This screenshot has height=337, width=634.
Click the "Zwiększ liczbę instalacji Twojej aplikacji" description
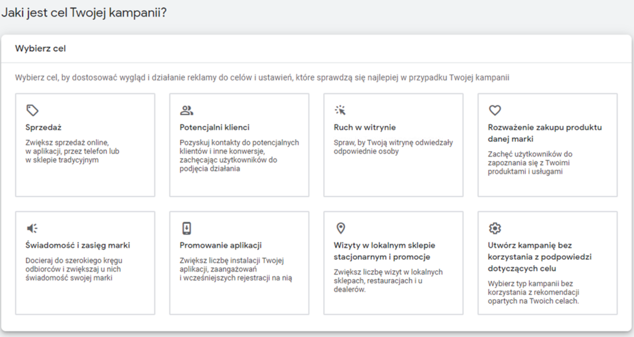(x=236, y=270)
